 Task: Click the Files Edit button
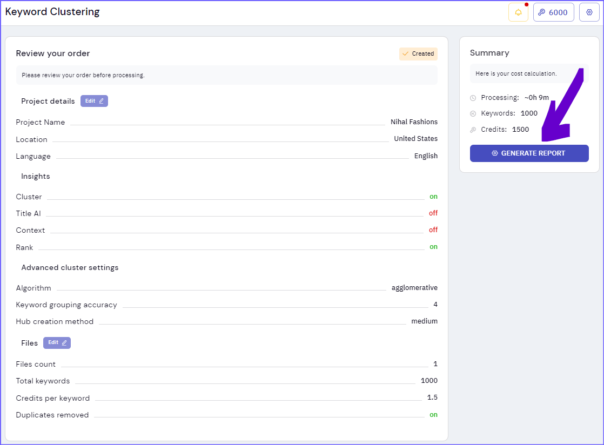pyautogui.click(x=57, y=342)
